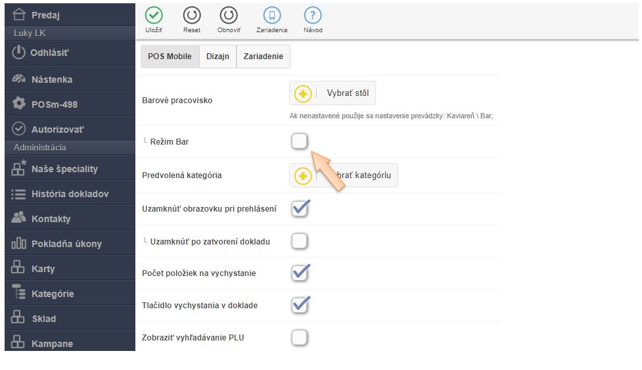Switch to the Zariadenie tab
Image resolution: width=642 pixels, height=370 pixels.
tap(264, 57)
